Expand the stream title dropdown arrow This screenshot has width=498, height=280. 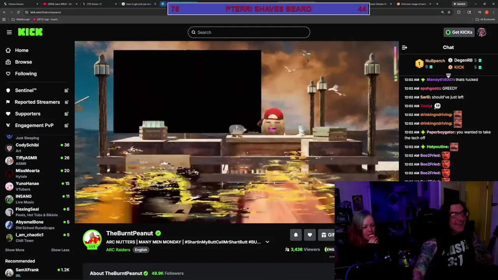(267, 242)
